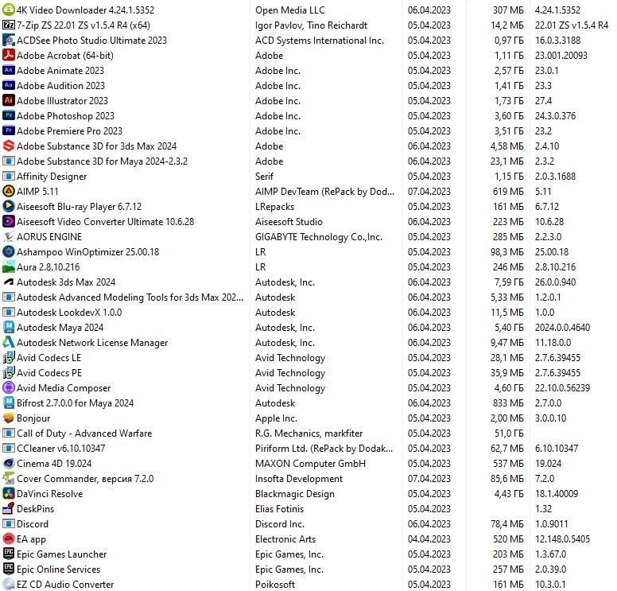Viewport: 617px width, 591px height.
Task: Click the CCleaner v6.10.10347 entry
Action: click(61, 449)
